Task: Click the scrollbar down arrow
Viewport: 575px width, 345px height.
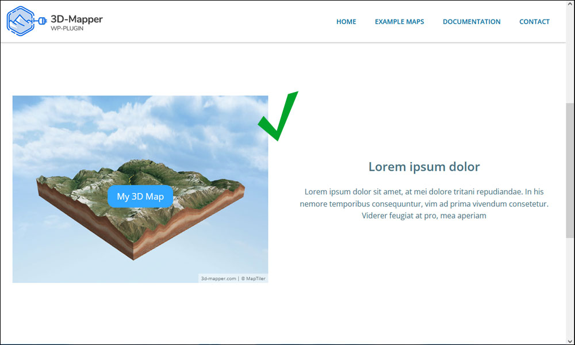Action: pos(570,341)
